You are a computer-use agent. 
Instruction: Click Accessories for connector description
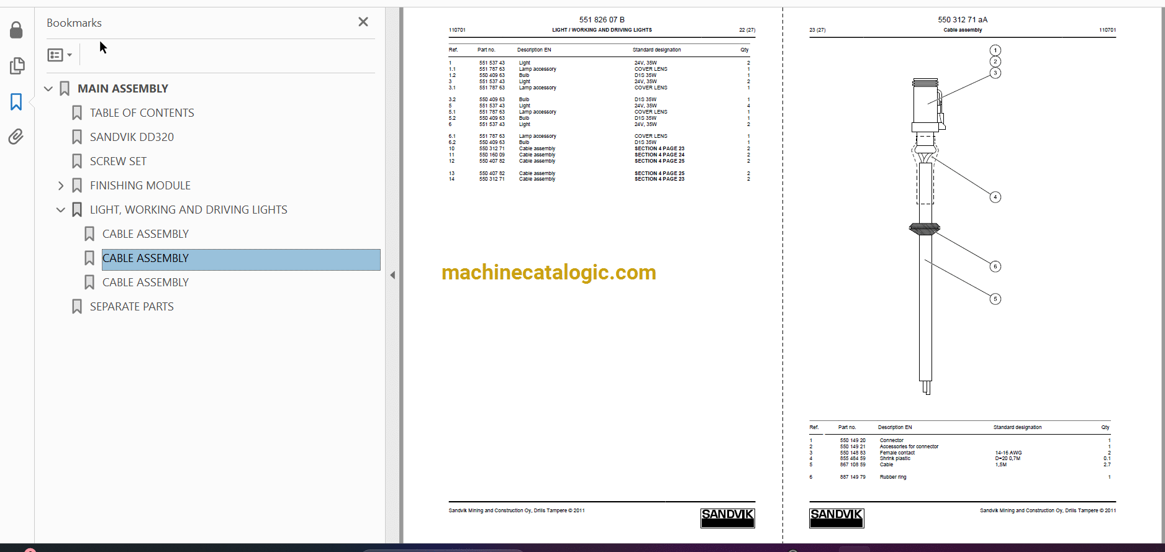pyautogui.click(x=909, y=446)
